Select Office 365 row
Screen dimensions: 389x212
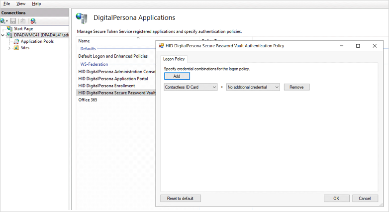click(88, 100)
